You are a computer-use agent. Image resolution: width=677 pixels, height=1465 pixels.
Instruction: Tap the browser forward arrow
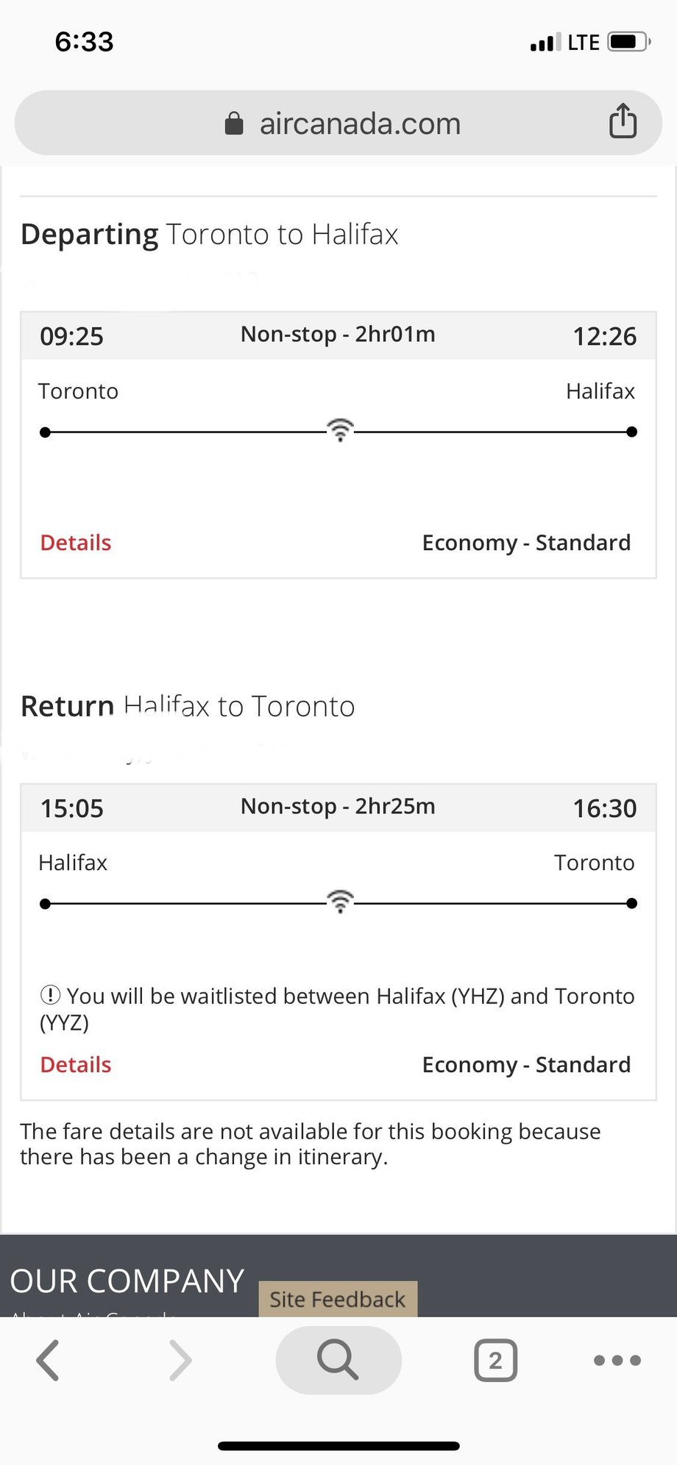[x=180, y=1360]
